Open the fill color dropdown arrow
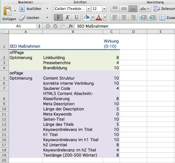Viewport: 175px width, 163px height. (x=93, y=17)
